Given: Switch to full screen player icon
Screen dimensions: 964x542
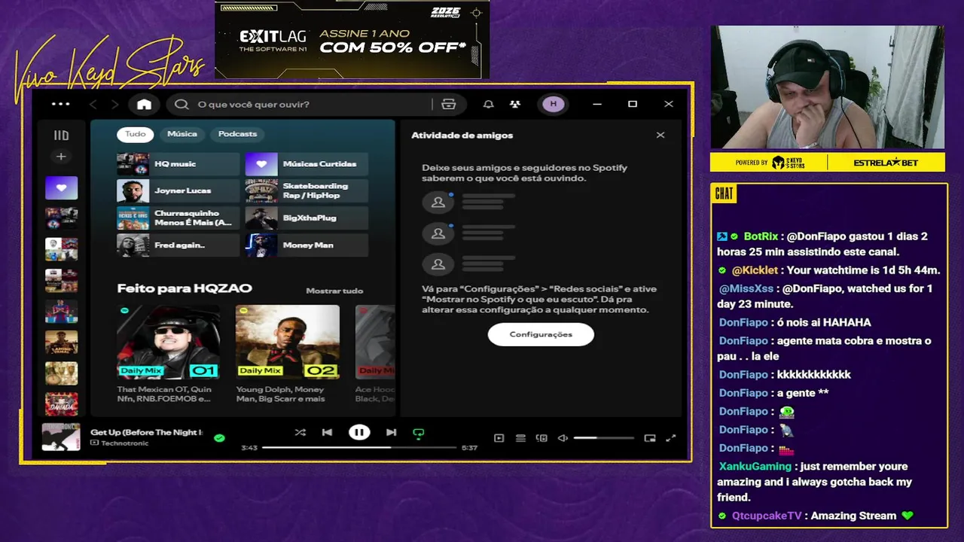Looking at the screenshot, I should 671,438.
